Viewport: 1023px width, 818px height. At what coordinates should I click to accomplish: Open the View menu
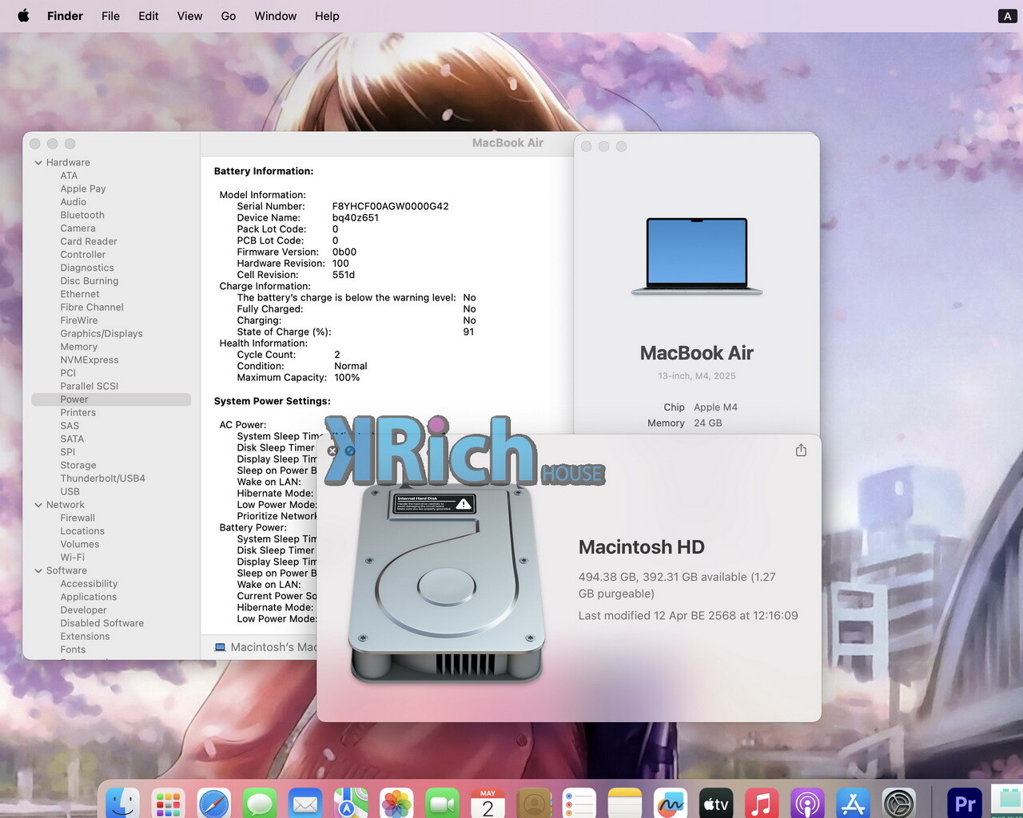tap(189, 16)
